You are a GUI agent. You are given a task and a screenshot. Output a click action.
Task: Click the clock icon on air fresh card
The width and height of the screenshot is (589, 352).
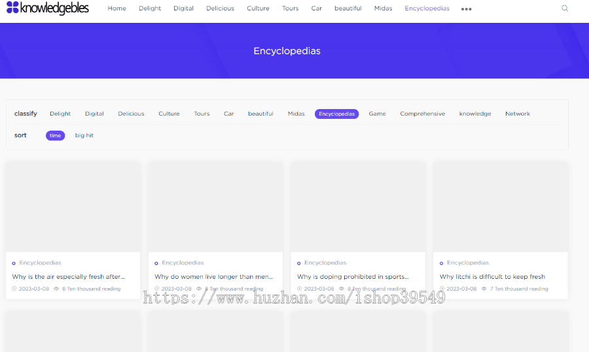pyautogui.click(x=14, y=289)
